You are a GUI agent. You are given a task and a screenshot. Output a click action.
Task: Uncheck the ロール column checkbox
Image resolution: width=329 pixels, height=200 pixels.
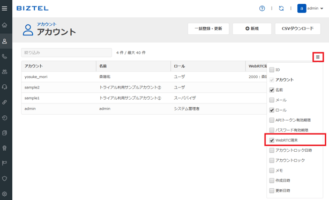pyautogui.click(x=272, y=110)
